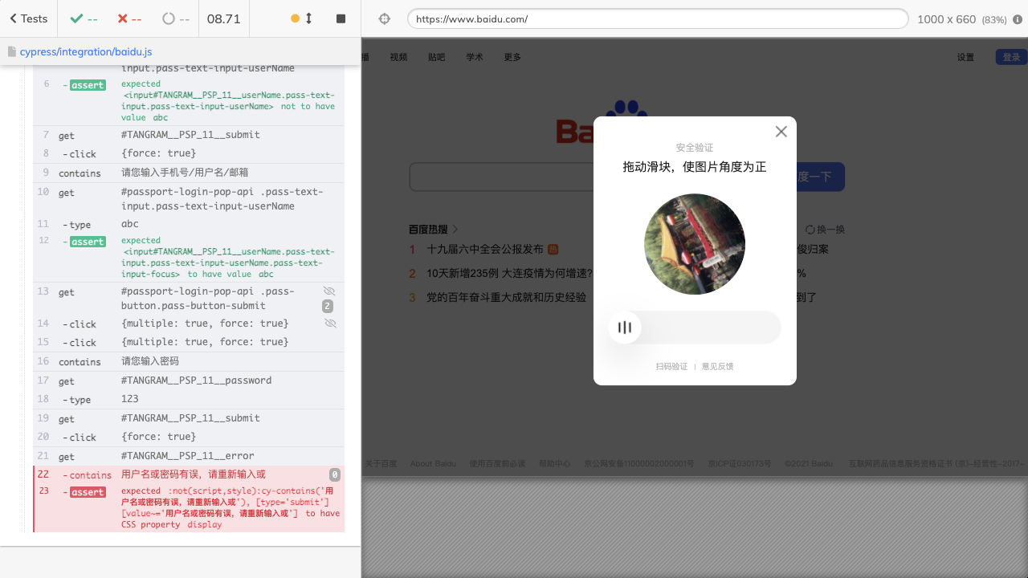Click the slider handle in the verification dialog
The height and width of the screenshot is (578, 1028).
(x=625, y=328)
